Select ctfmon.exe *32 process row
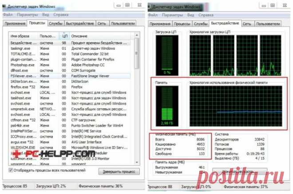Screen dimensions: 293x194 [70, 120]
